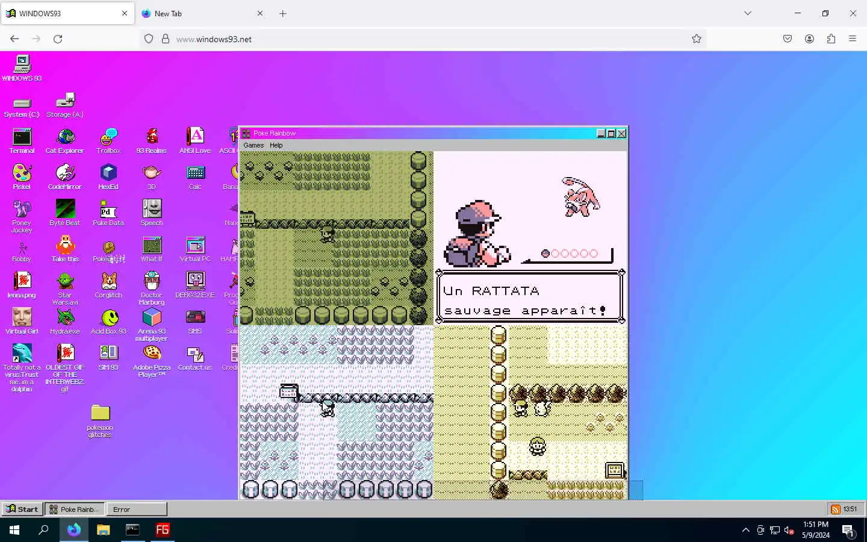Open the OLDEST GIF OF THE INTERWEBZ file

65,368
